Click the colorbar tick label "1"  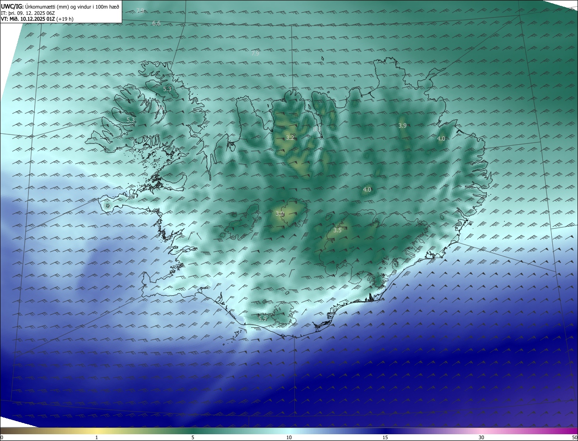coord(97,437)
